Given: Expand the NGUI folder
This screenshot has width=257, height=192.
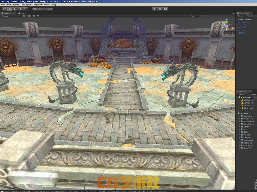Looking at the screenshot, I should [240, 132].
